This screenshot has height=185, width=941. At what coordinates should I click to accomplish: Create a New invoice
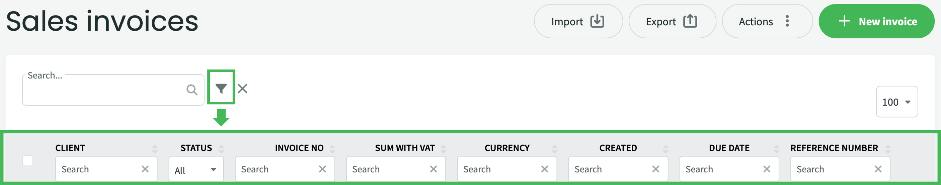[876, 22]
